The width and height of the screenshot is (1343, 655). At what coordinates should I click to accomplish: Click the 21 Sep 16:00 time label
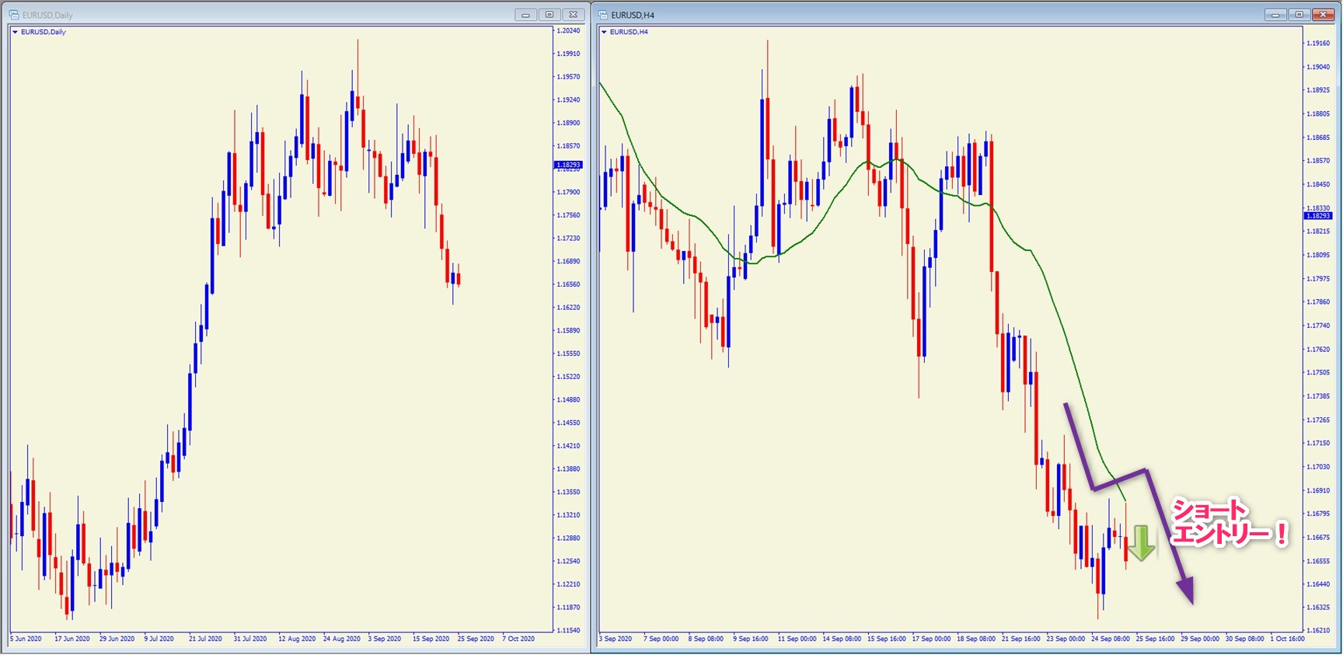(1020, 639)
